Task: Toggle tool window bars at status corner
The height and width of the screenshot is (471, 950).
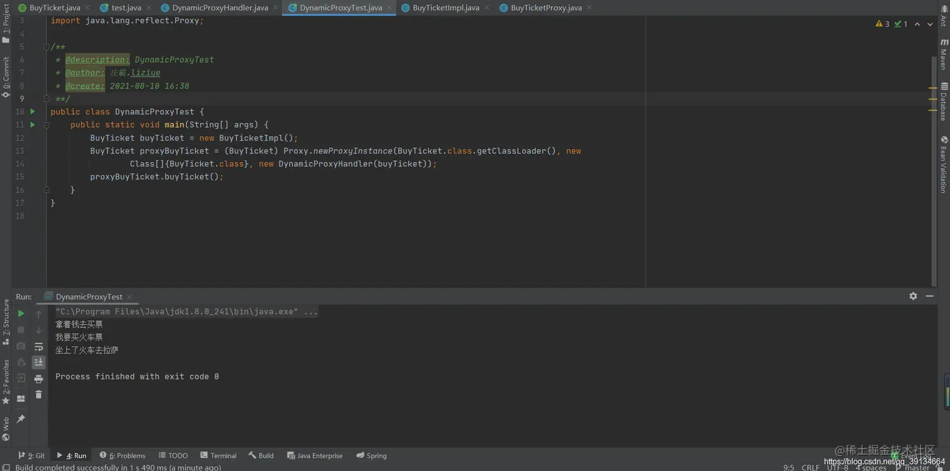Action: click(6, 467)
